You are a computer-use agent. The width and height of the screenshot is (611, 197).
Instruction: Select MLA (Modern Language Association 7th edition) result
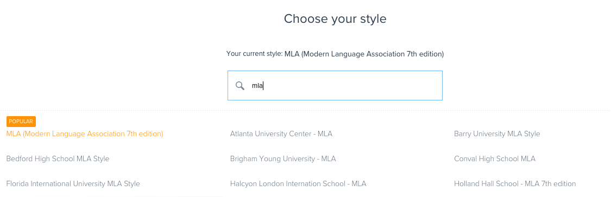pos(85,134)
